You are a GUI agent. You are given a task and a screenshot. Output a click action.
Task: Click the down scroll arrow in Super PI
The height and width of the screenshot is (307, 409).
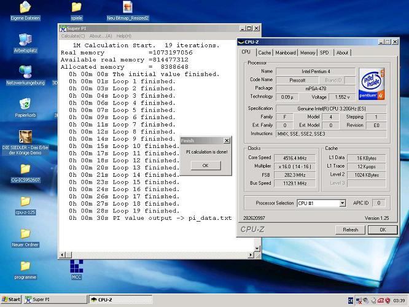tap(257, 248)
